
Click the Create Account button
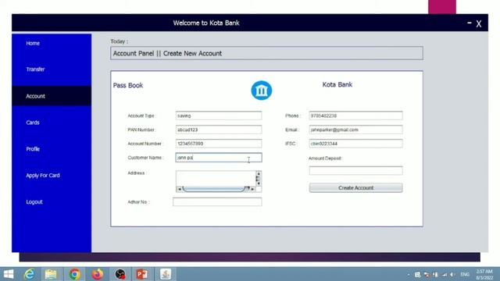click(356, 188)
